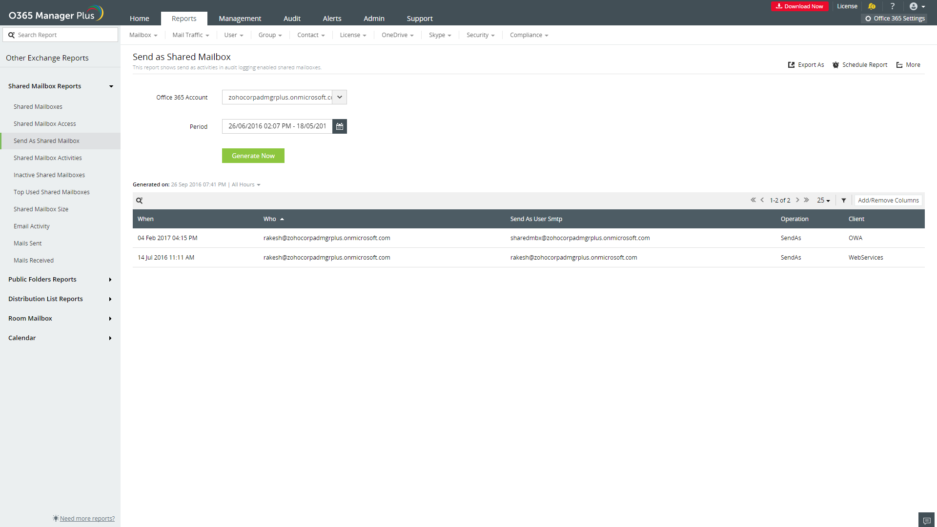This screenshot has height=527, width=937.
Task: Open the Mail Traffic report menu
Action: 190,35
